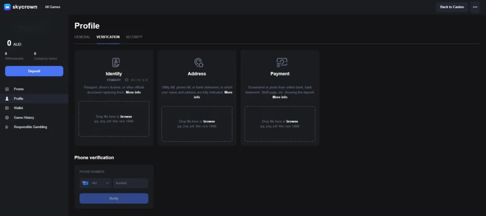
Task: Click the Wallet icon in sidebar
Action: 7,108
